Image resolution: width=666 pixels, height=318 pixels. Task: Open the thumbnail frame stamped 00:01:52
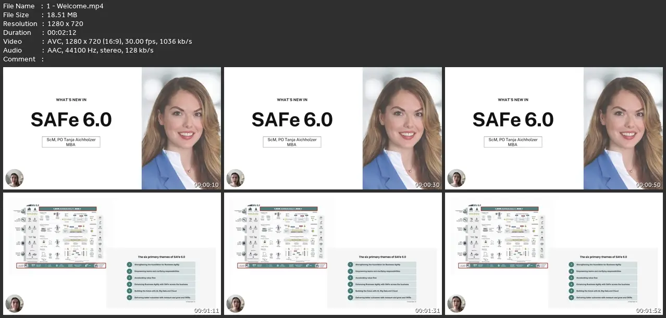[x=554, y=254]
